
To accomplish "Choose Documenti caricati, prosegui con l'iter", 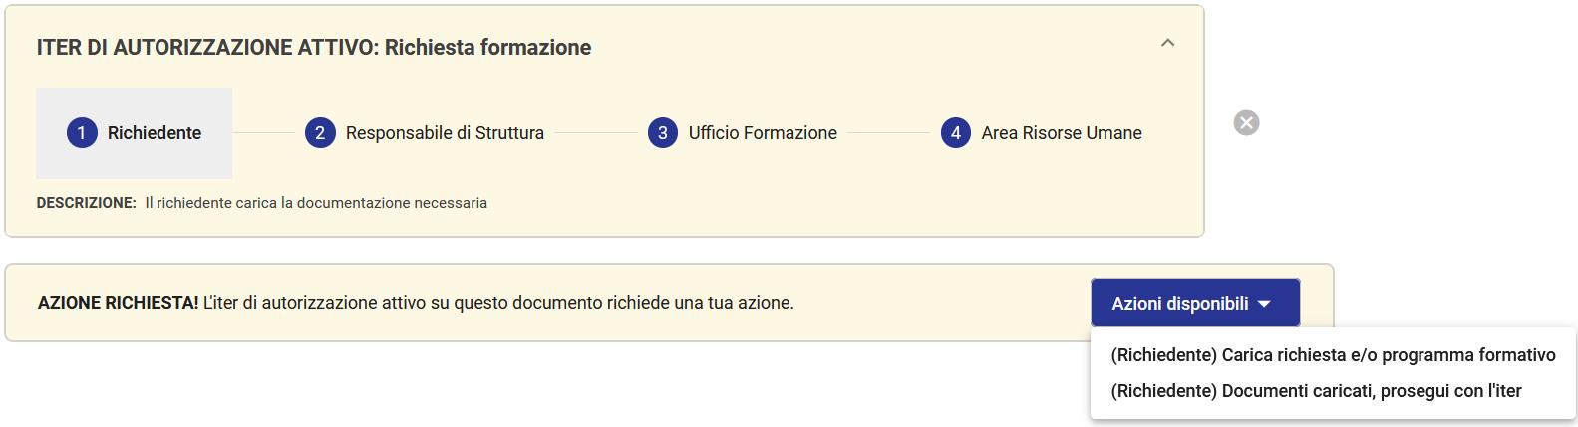I will click(x=1316, y=391).
